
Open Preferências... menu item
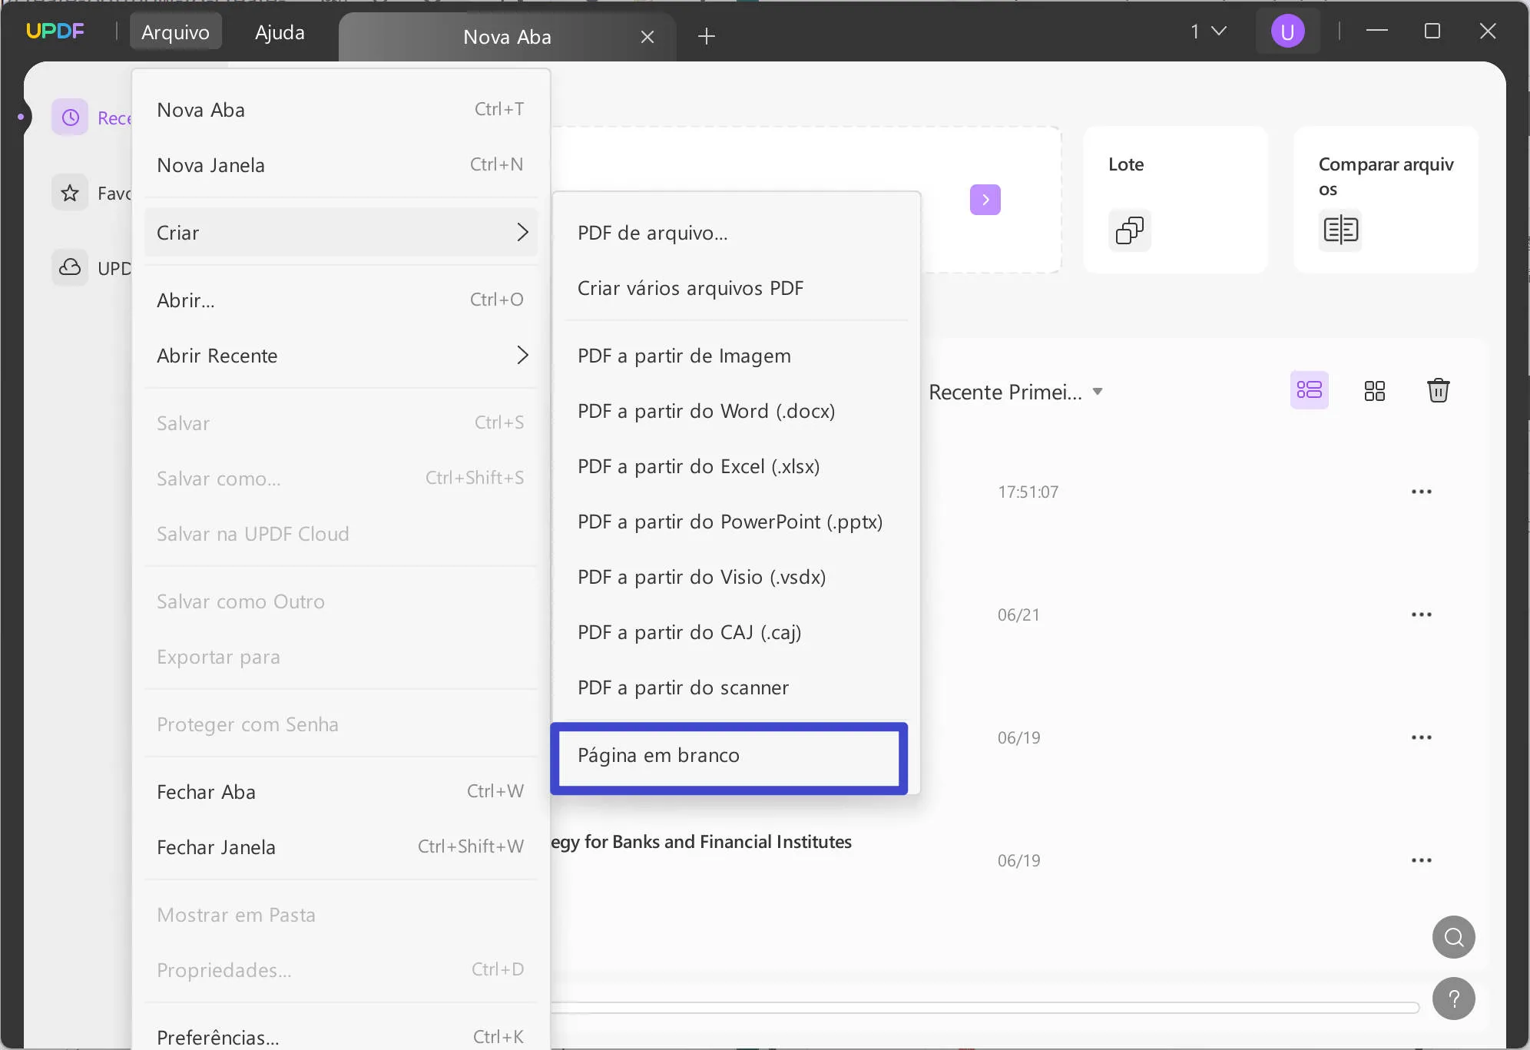341,1037
